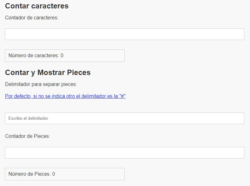Click the Contador de Pieces input box

pos(125,153)
